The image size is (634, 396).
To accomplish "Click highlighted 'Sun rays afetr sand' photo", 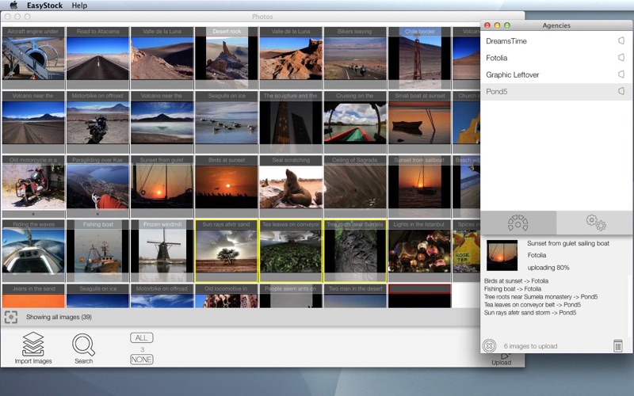I will point(227,250).
